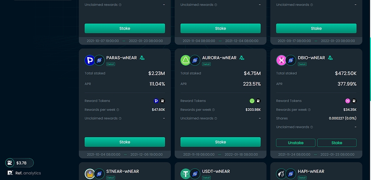
Task: Click the STNEAR token icon
Action: point(89,174)
